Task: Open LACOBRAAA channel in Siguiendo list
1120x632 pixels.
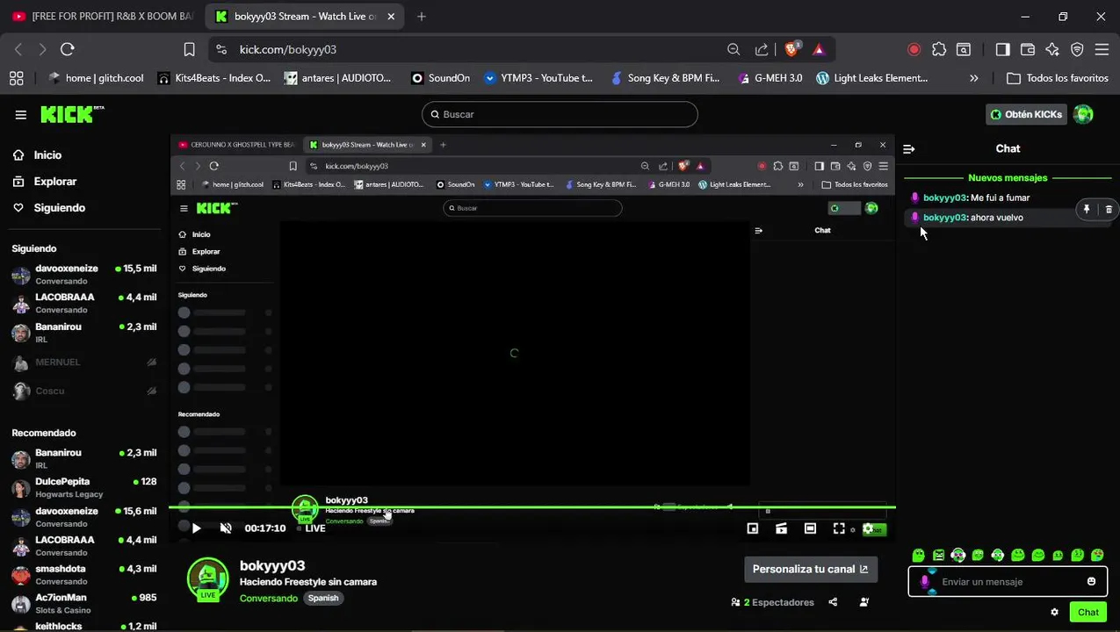Action: (83, 304)
